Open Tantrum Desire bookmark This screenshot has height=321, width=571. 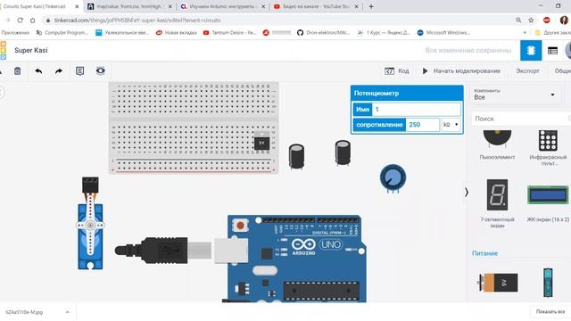click(x=230, y=33)
